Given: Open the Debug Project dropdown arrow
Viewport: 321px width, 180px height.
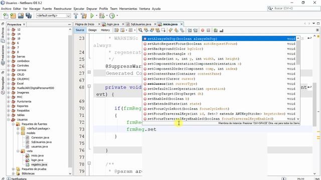Looking at the screenshot, I should (107, 15).
